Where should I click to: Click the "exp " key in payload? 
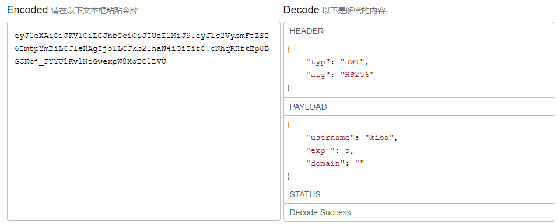(x=320, y=150)
